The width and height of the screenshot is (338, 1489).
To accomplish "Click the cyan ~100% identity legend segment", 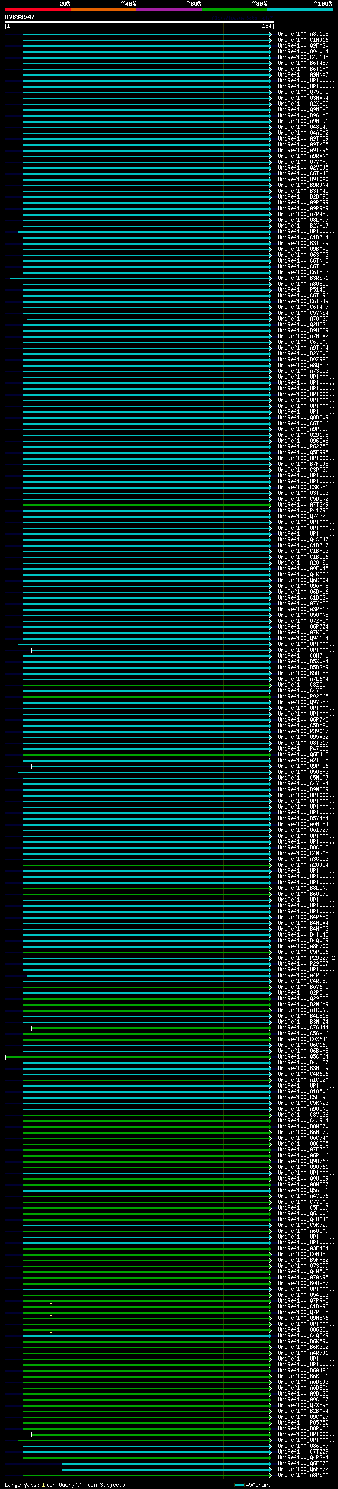I will pyautogui.click(x=300, y=10).
